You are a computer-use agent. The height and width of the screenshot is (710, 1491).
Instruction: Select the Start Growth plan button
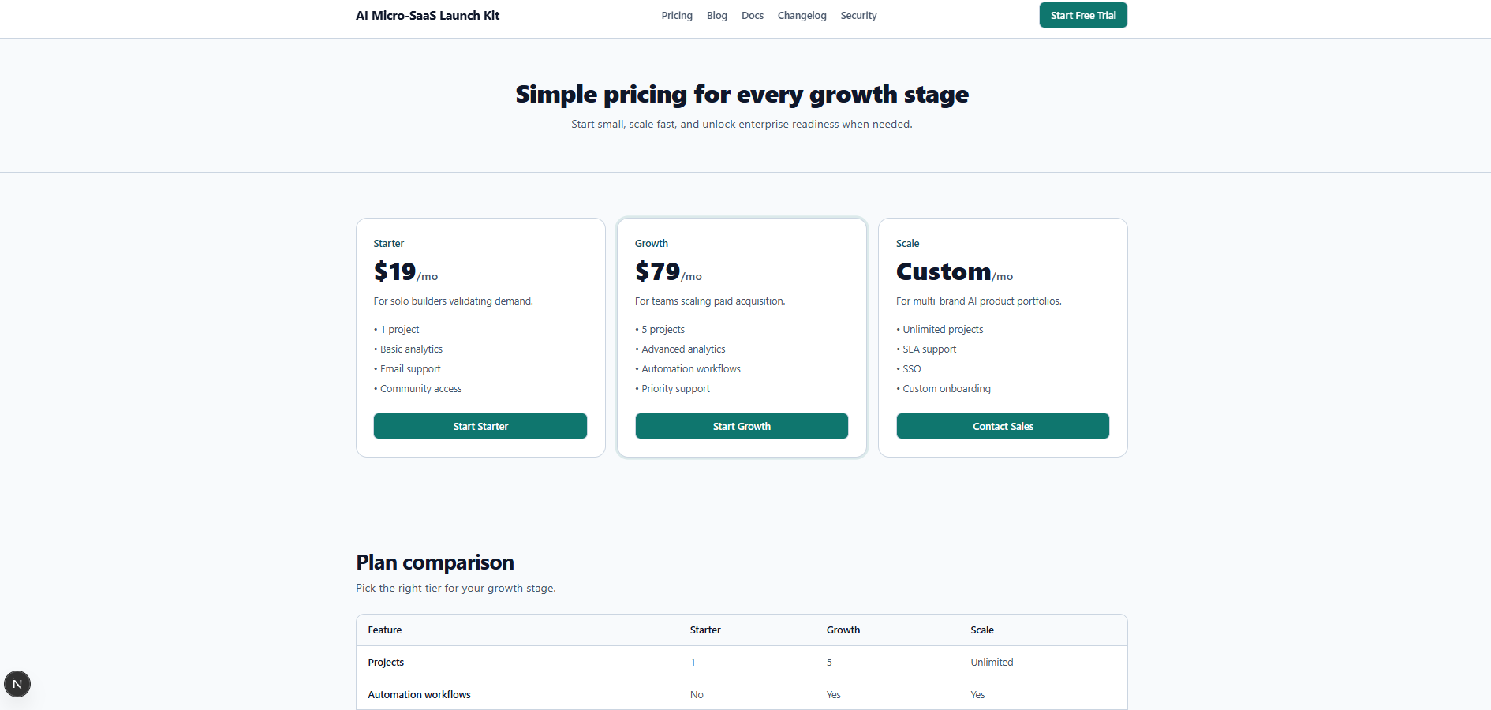pos(742,426)
